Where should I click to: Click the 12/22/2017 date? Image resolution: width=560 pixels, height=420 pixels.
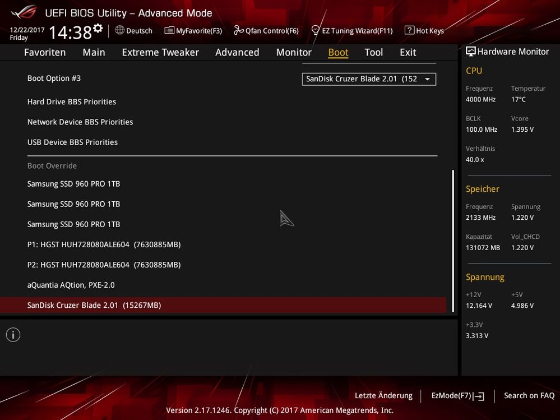click(x=27, y=30)
